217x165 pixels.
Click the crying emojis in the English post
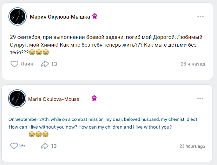(39, 135)
